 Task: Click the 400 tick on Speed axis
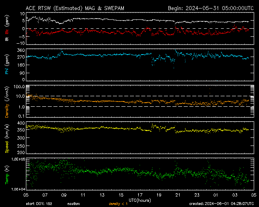coord(19,123)
